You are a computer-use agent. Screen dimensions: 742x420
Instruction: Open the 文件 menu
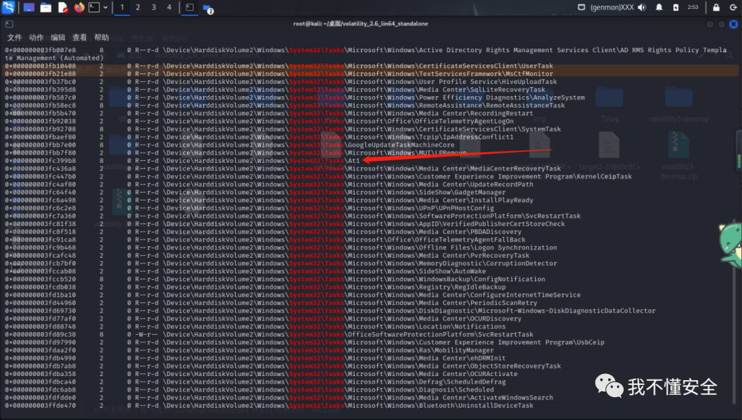14,37
